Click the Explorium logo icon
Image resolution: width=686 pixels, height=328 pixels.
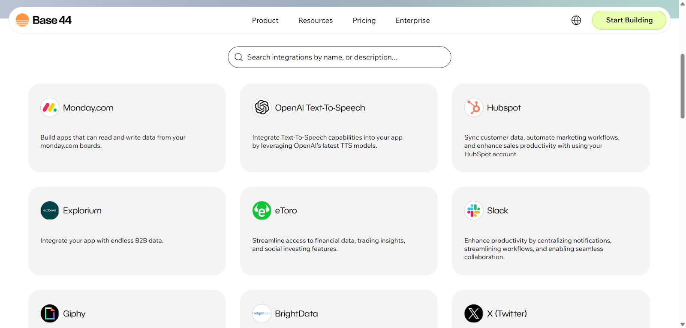pos(50,210)
